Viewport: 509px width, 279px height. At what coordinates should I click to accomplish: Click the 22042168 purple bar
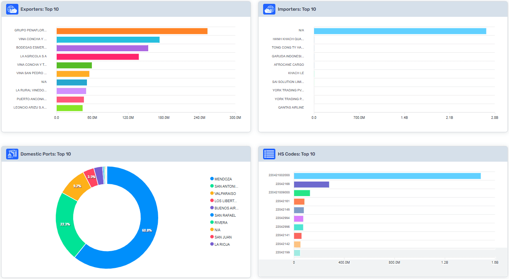tap(311, 185)
